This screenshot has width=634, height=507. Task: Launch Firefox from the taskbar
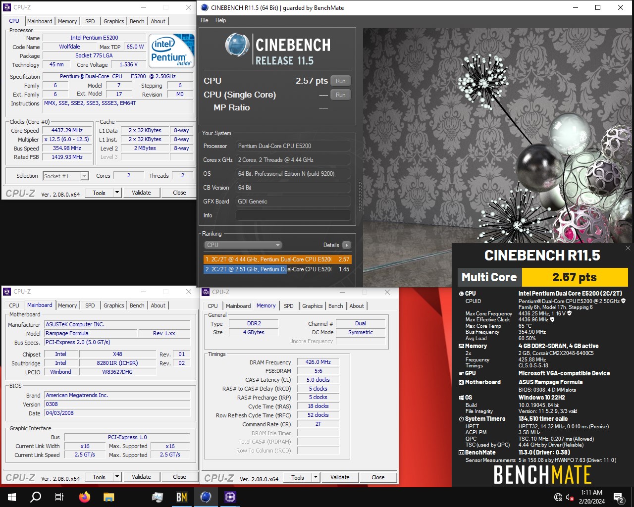pyautogui.click(x=85, y=497)
